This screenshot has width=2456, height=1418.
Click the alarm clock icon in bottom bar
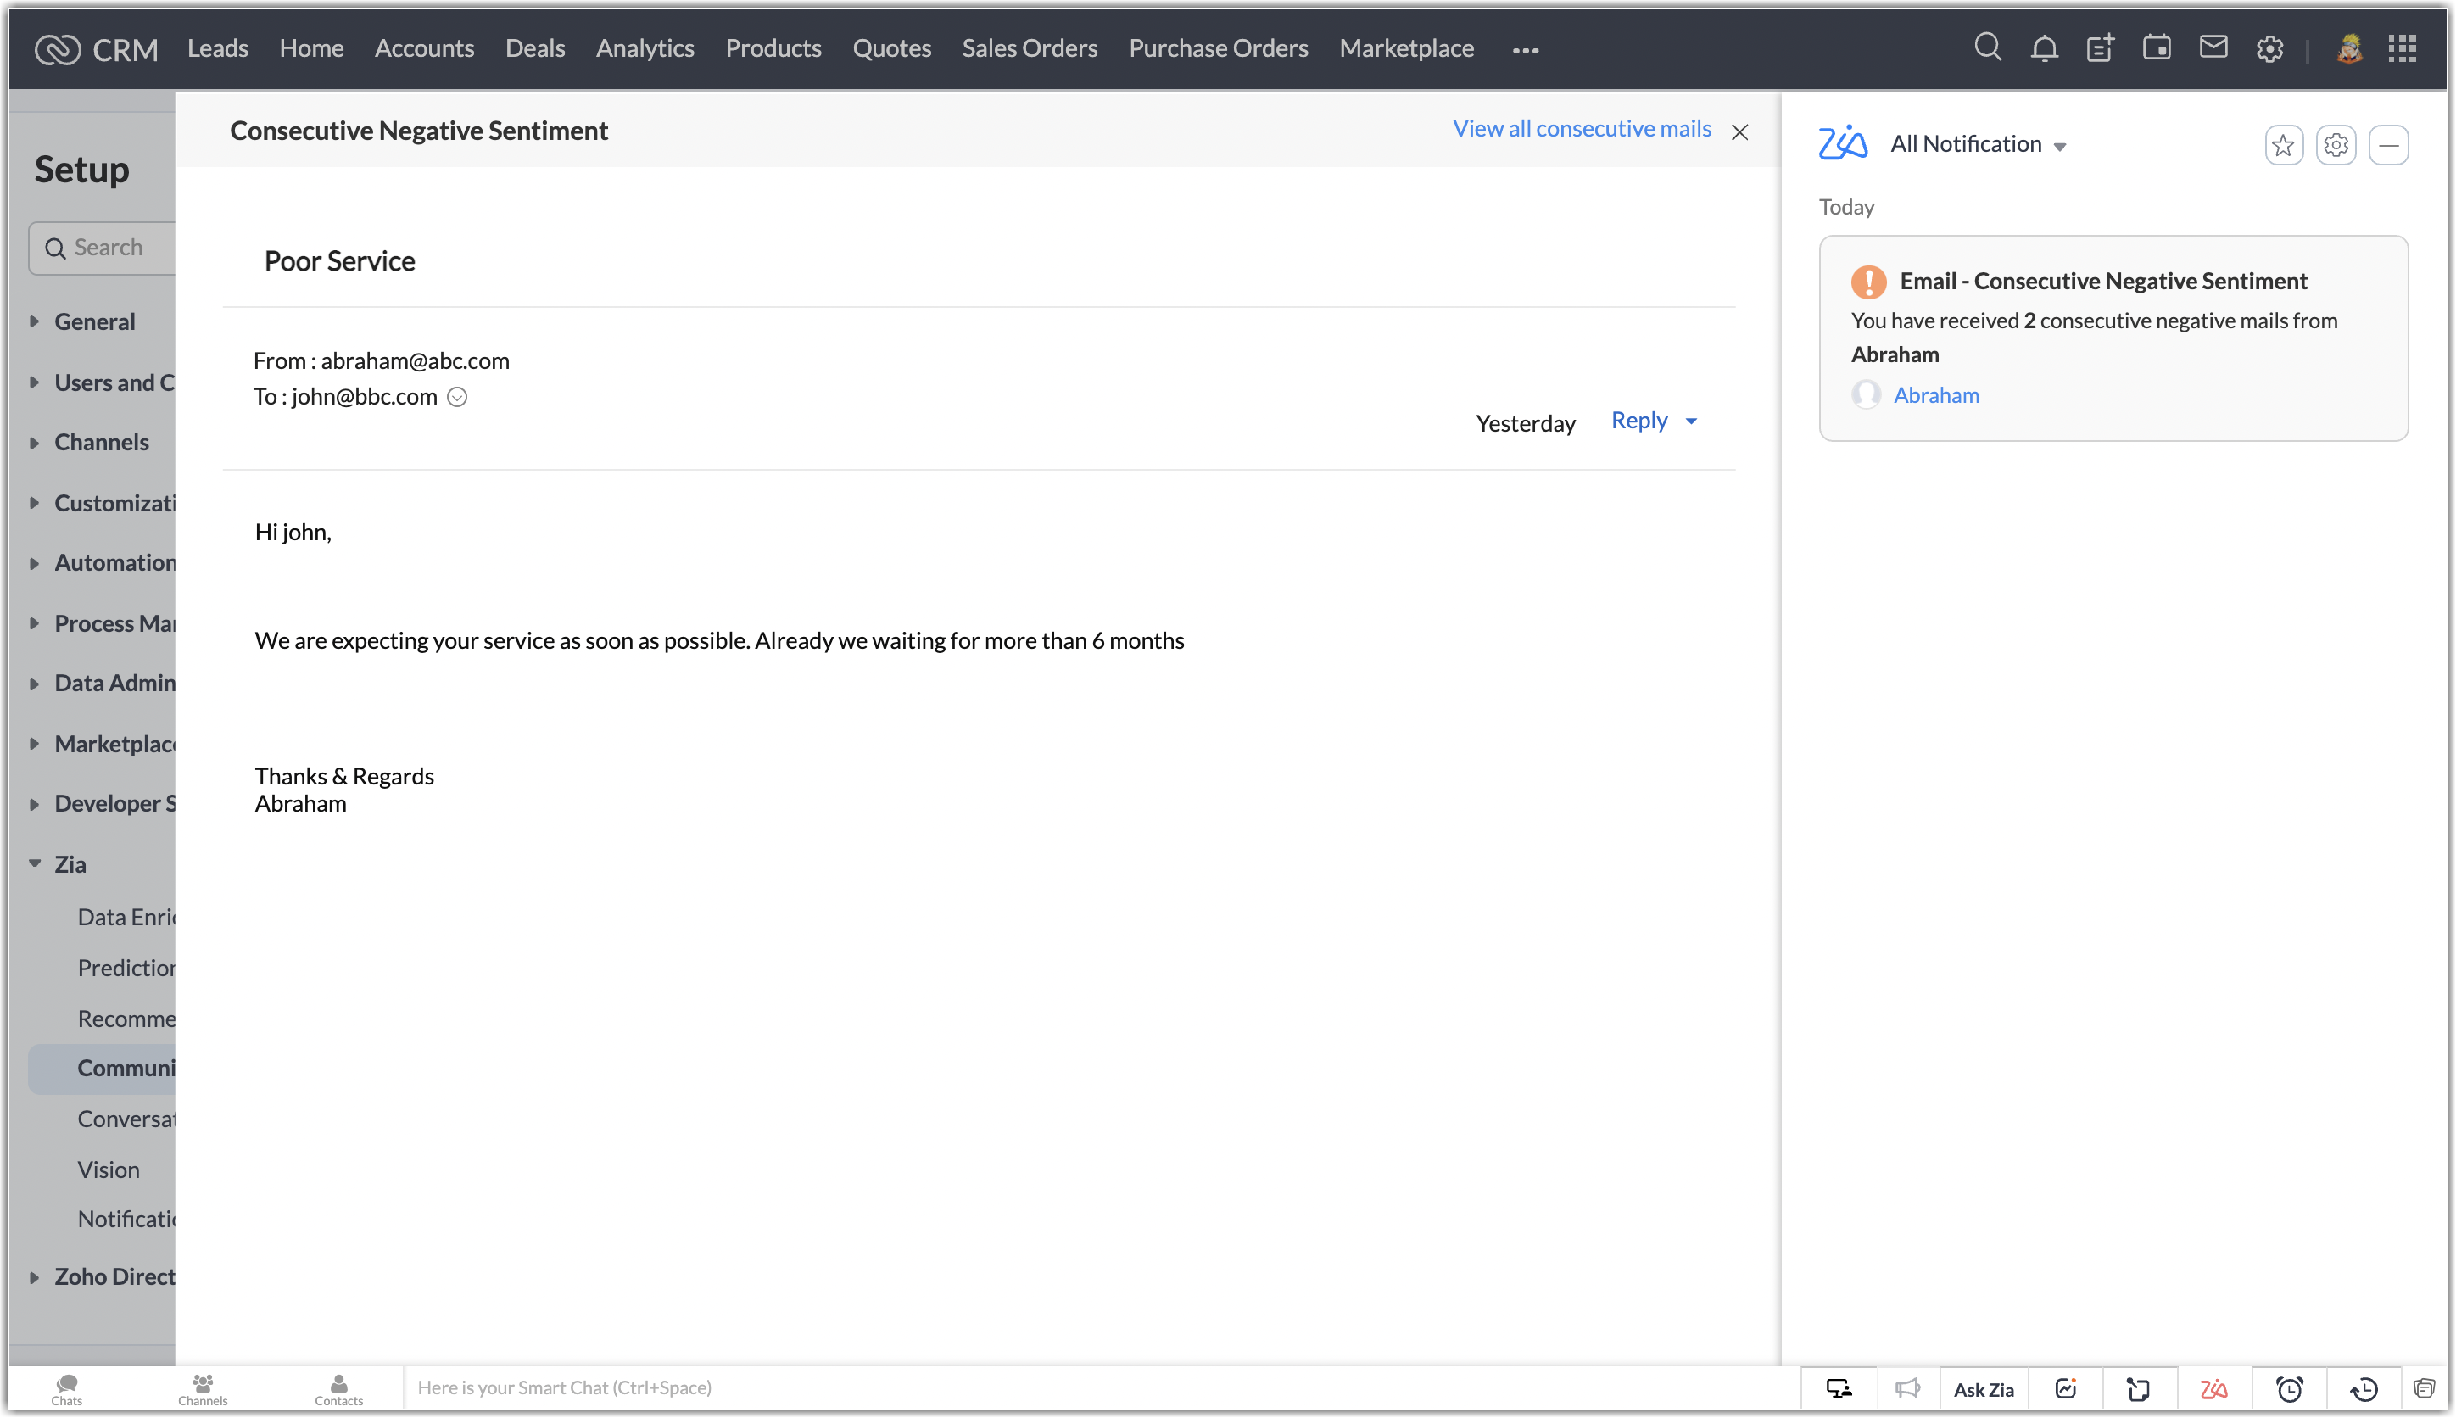point(2288,1389)
